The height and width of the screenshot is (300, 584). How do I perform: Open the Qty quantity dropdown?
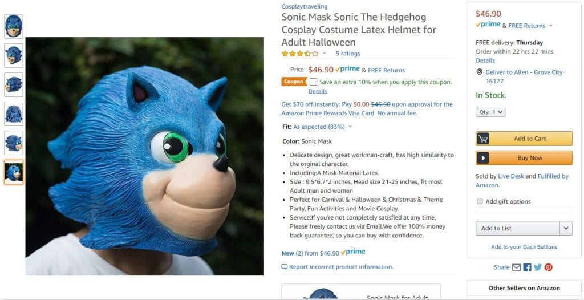point(490,112)
